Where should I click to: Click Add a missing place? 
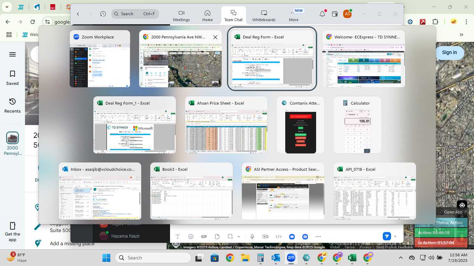click(x=72, y=243)
